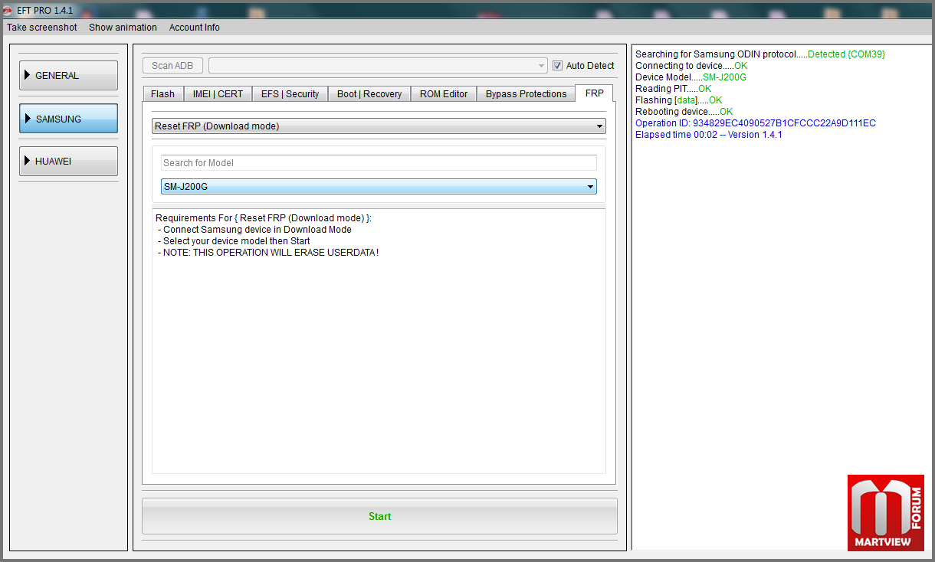Switch to the EFS | Security tab

290,93
